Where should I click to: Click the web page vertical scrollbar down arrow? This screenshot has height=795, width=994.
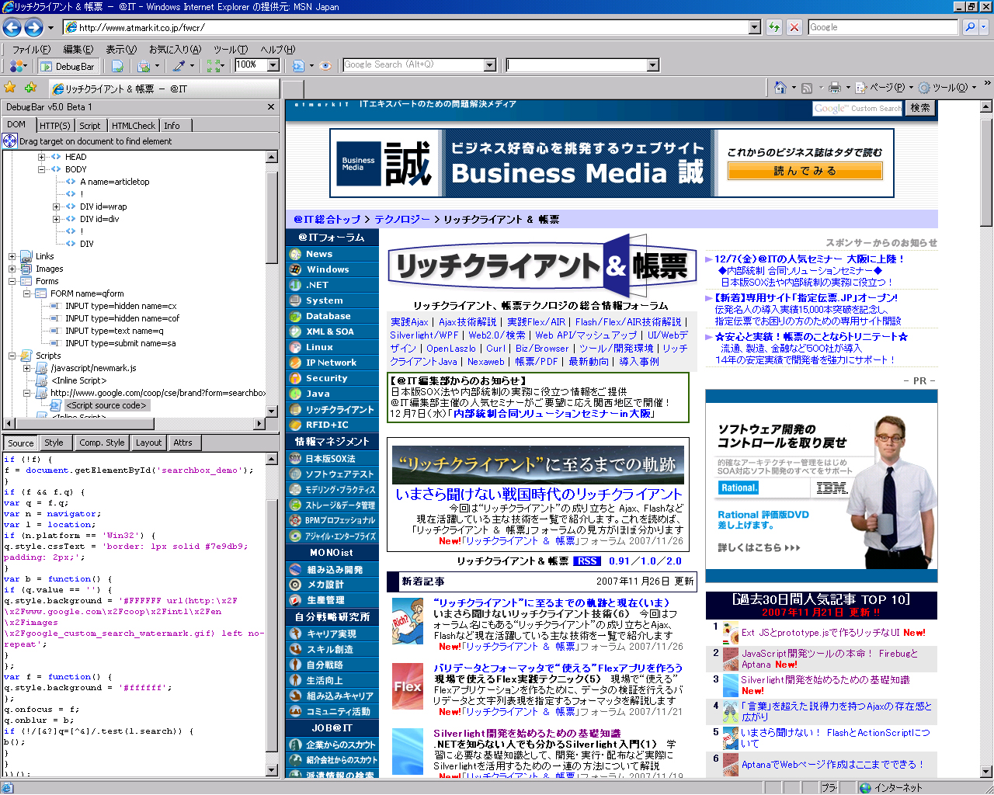pos(986,772)
